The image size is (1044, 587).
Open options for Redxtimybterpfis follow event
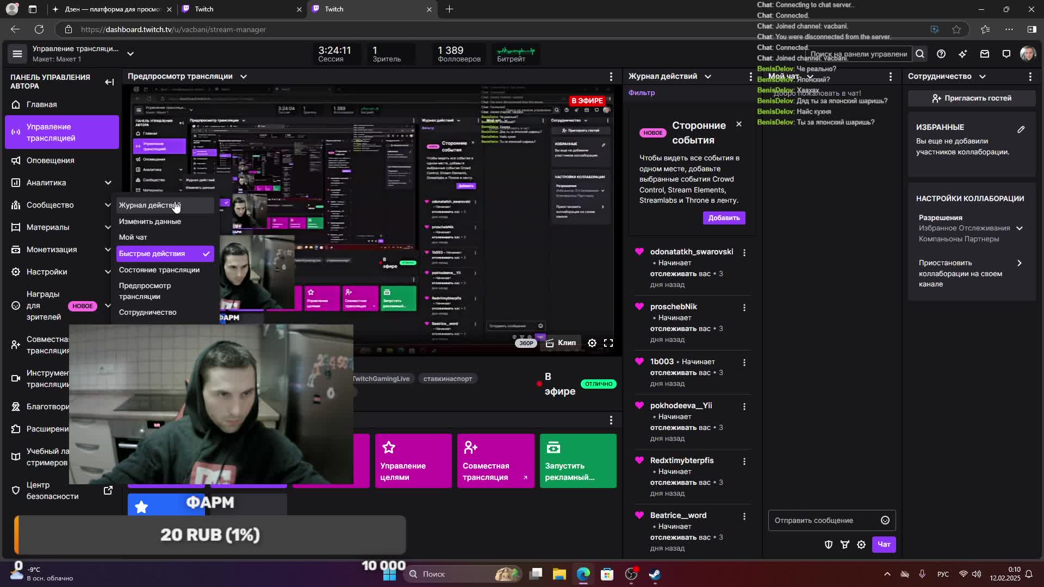point(744,461)
